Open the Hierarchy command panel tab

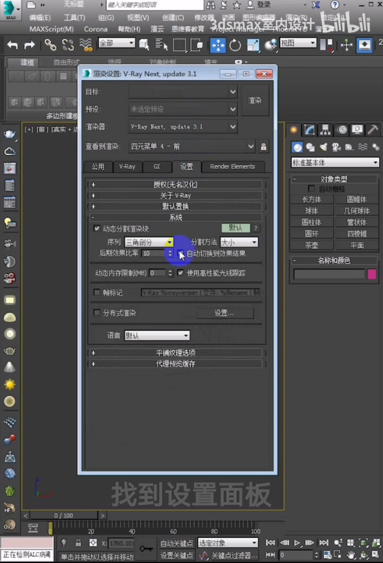(325, 130)
